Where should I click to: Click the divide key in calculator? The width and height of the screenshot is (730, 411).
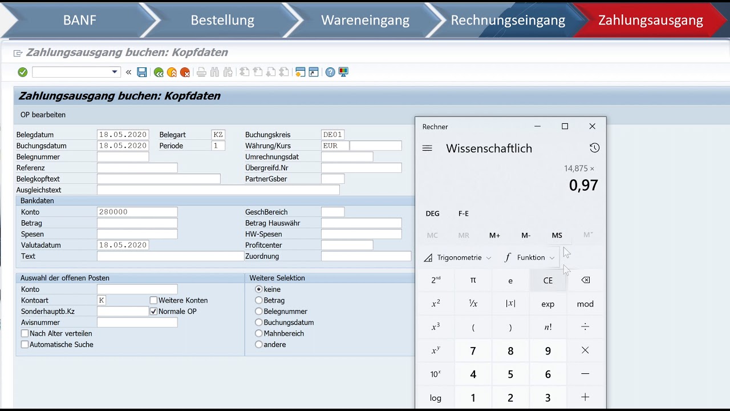pos(585,327)
